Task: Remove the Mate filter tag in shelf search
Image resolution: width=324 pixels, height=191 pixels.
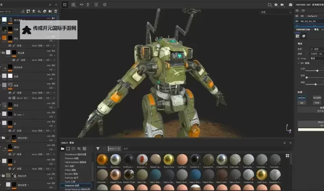Action: tap(118, 149)
